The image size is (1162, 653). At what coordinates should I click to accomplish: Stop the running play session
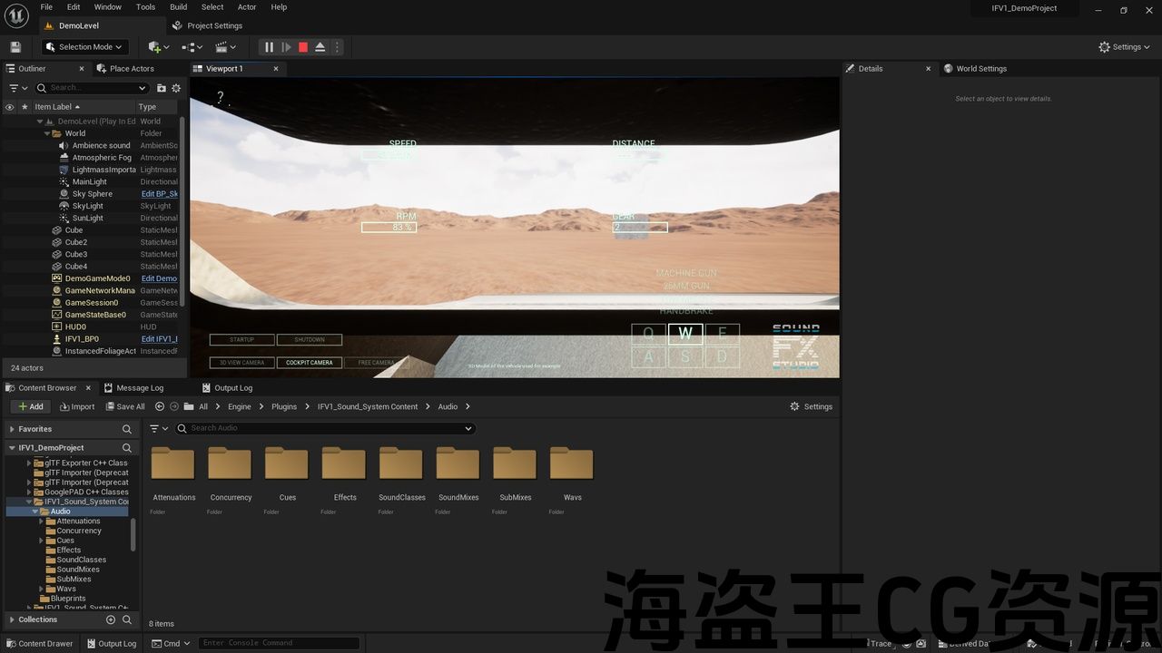(303, 47)
